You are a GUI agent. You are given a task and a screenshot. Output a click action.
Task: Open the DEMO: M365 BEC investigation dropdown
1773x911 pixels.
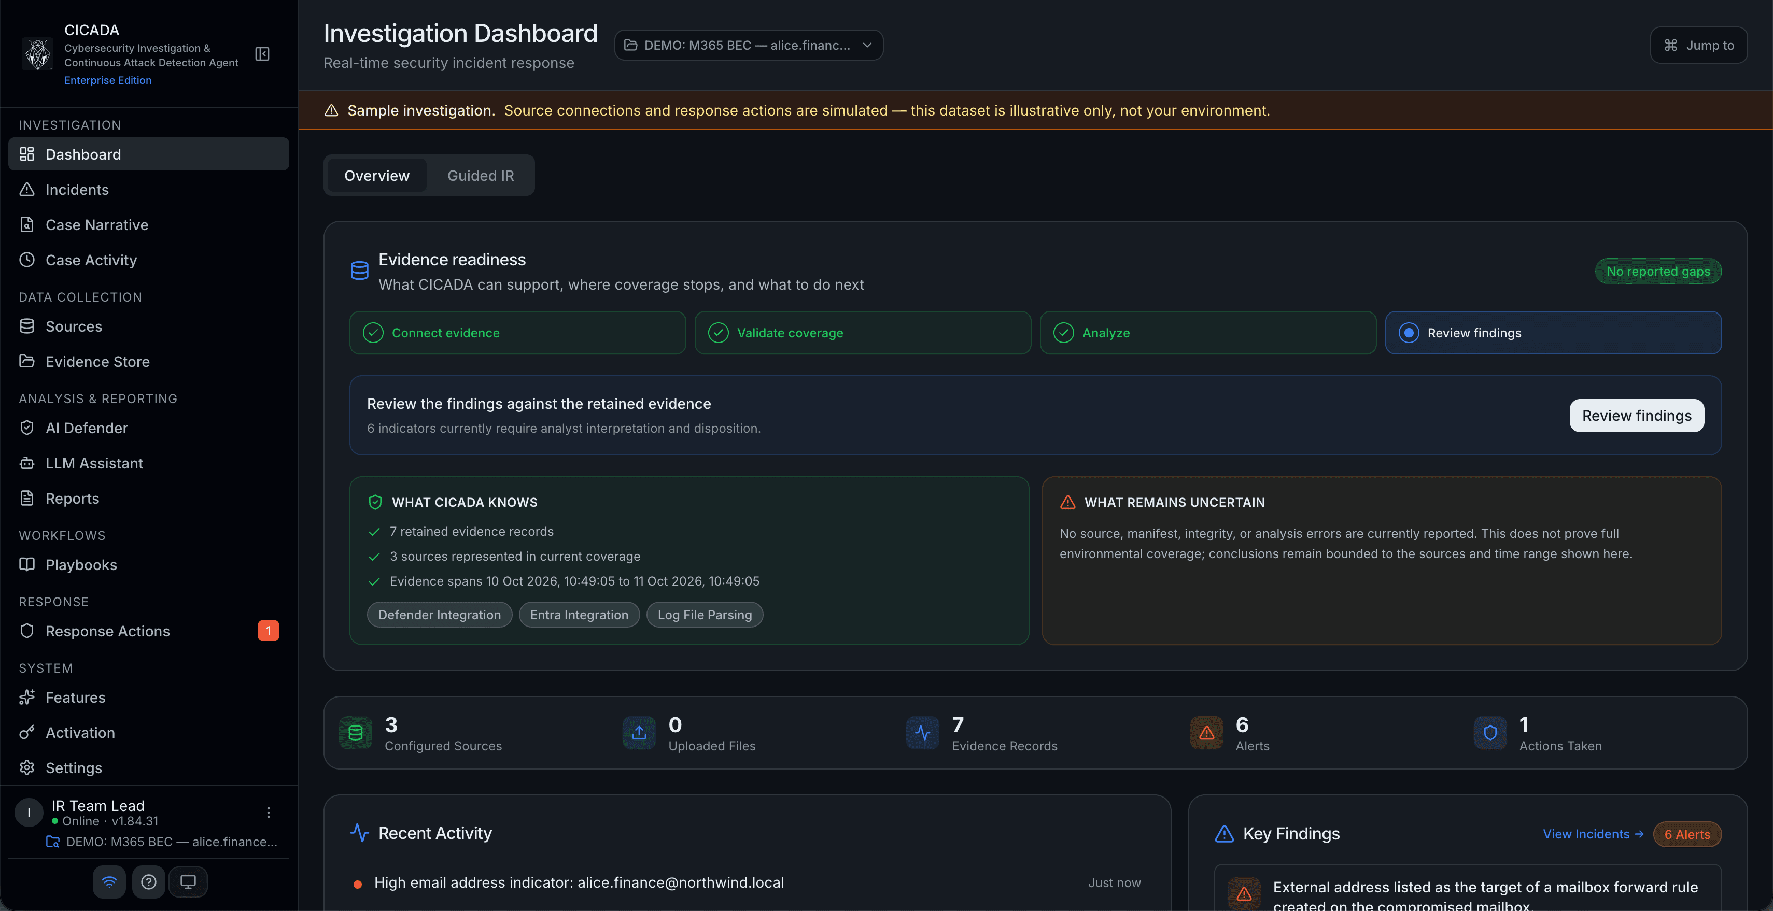click(748, 45)
